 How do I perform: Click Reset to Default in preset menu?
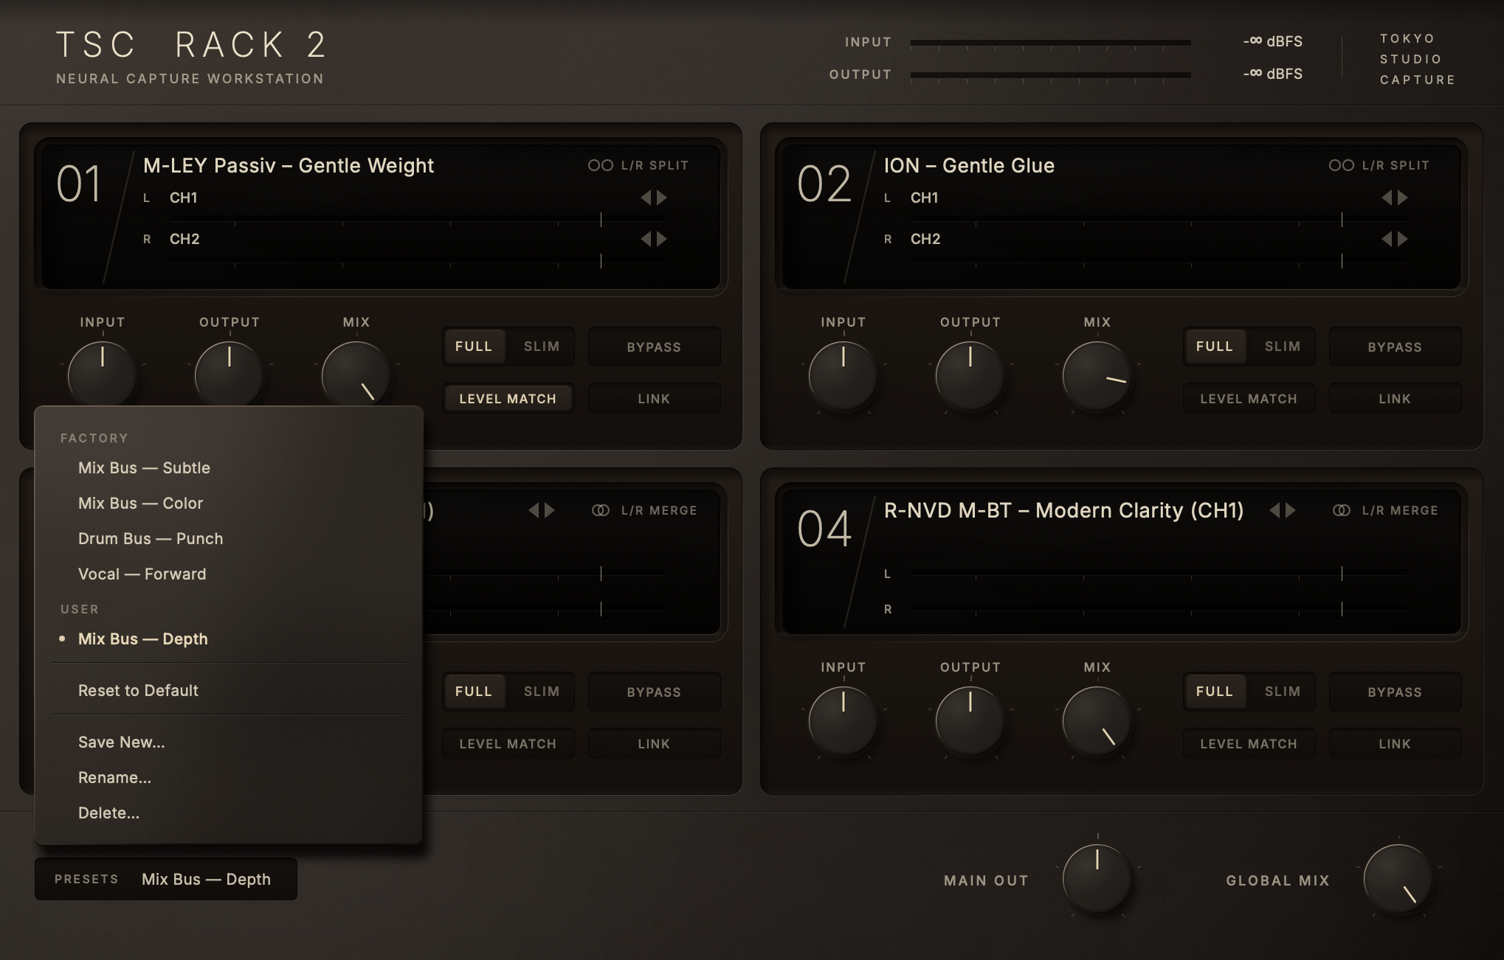[x=229, y=690]
